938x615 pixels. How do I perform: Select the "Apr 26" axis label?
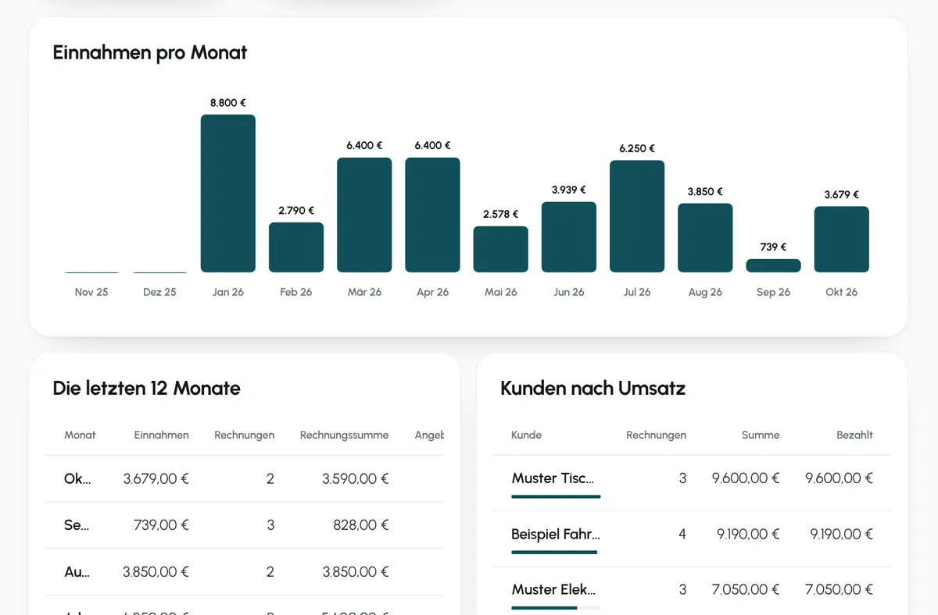432,292
